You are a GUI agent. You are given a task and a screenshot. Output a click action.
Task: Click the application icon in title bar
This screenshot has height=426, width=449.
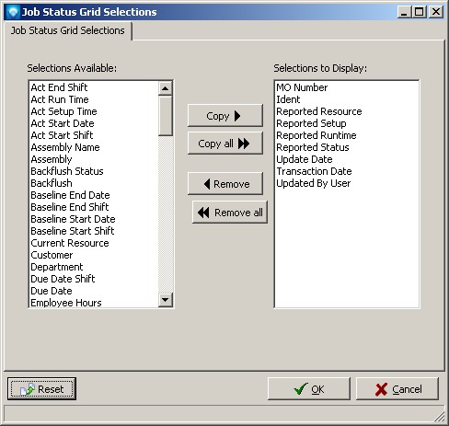pos(13,12)
